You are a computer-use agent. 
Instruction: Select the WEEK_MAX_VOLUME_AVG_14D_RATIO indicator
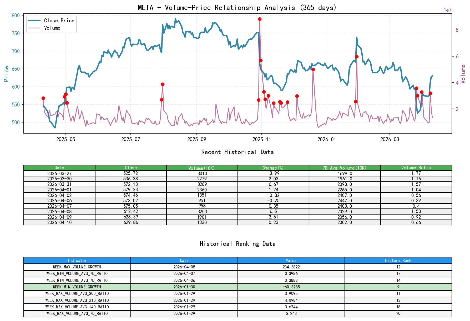click(x=77, y=307)
